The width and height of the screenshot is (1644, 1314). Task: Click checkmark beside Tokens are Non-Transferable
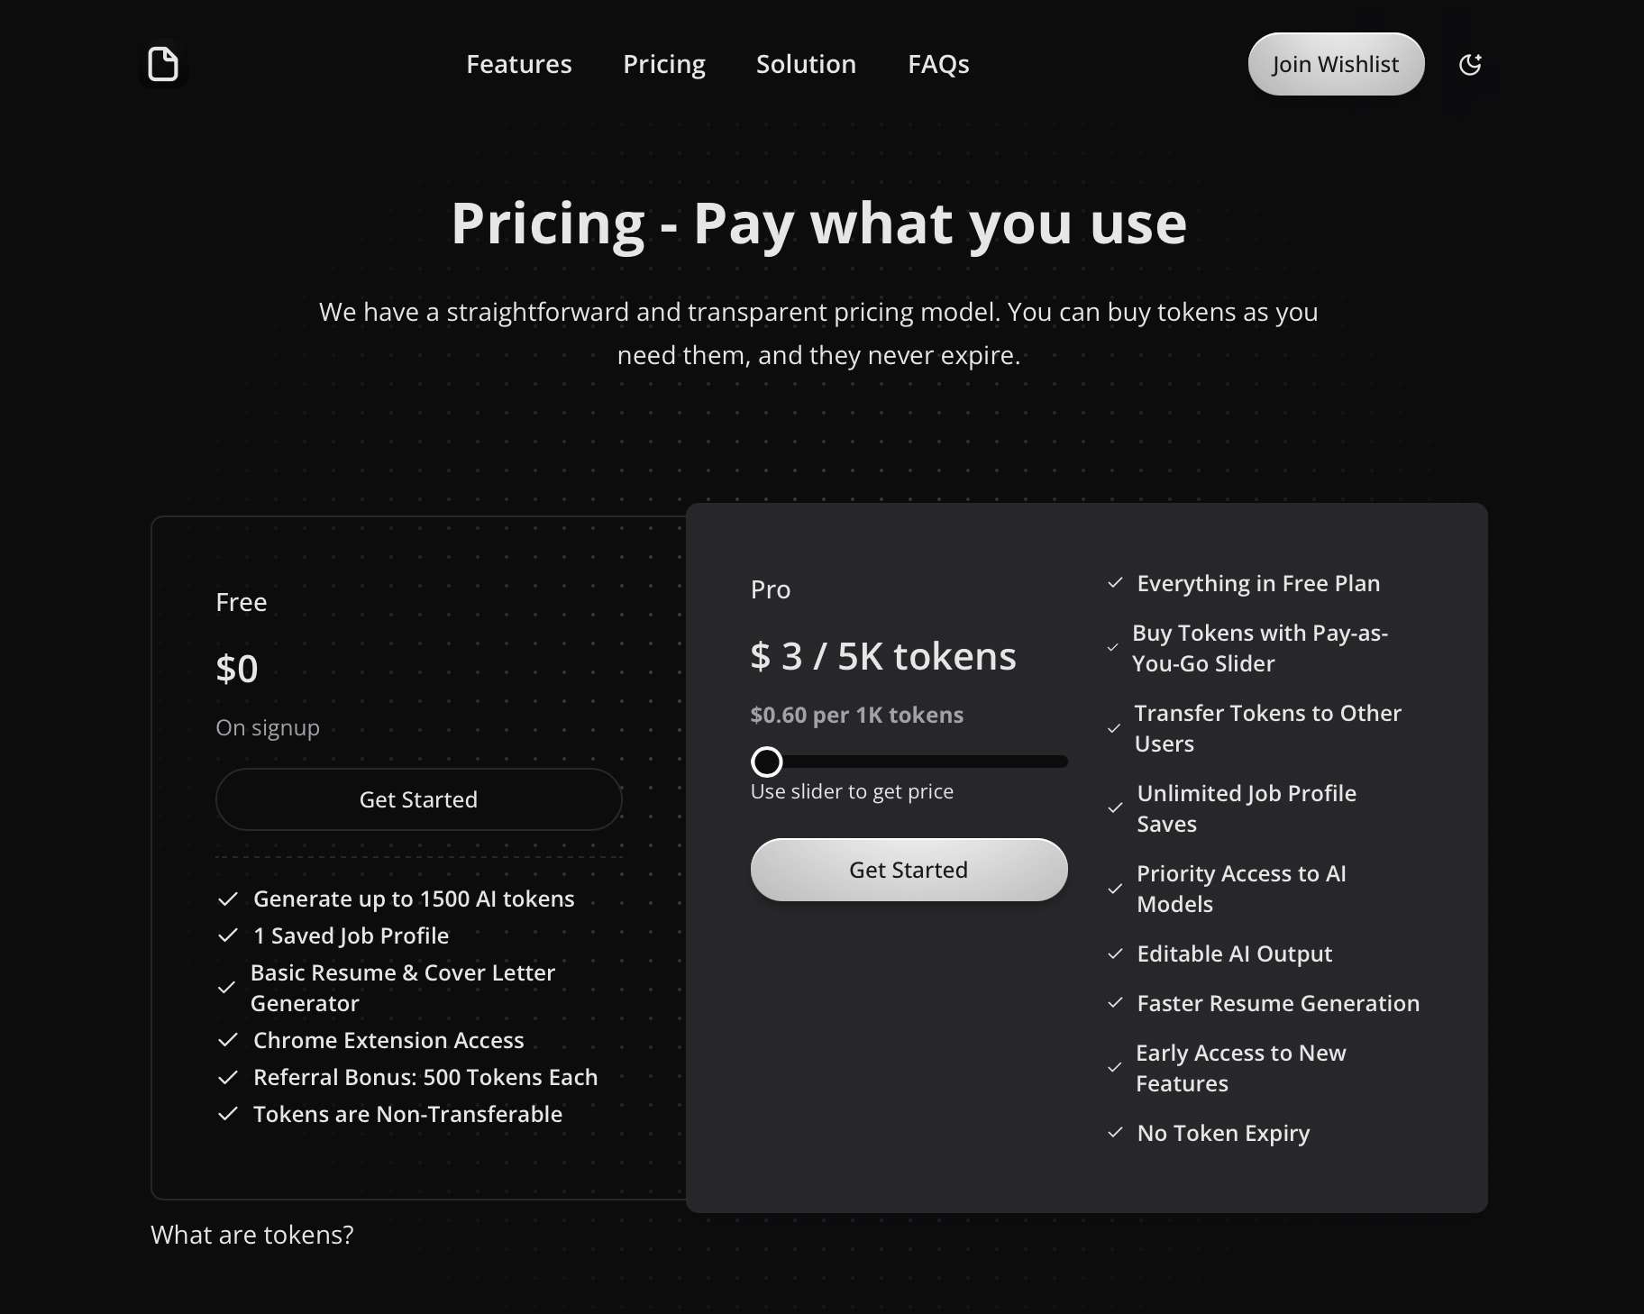[228, 1114]
